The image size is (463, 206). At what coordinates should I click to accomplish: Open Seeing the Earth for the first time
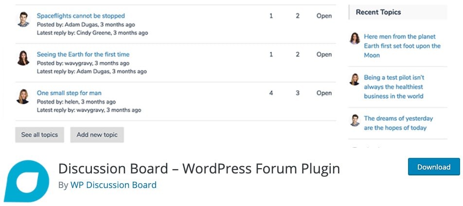pyautogui.click(x=83, y=54)
